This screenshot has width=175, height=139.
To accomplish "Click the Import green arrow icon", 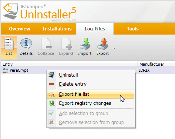I will [85, 44].
